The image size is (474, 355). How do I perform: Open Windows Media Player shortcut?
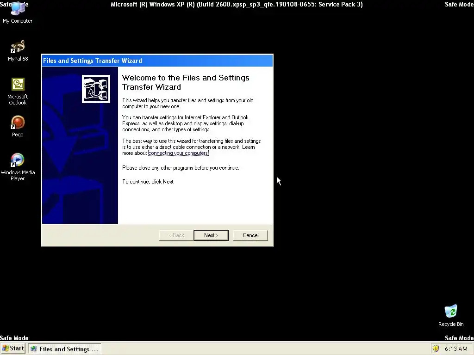pos(18,167)
